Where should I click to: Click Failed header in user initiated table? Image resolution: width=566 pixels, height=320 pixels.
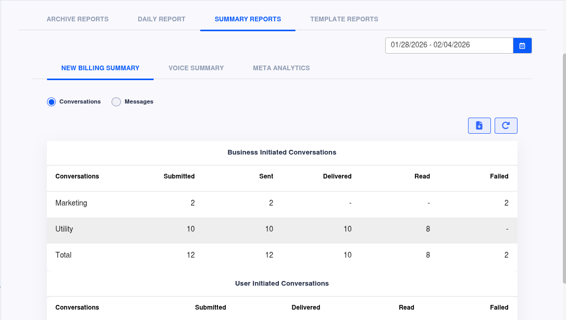click(x=499, y=308)
